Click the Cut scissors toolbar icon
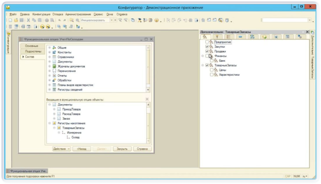This screenshot has width=321, height=184. tap(28, 20)
